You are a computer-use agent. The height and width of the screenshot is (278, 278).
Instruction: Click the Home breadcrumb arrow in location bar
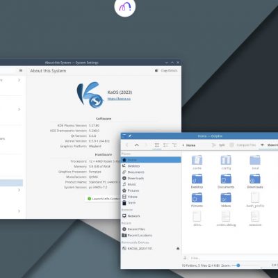point(183,145)
